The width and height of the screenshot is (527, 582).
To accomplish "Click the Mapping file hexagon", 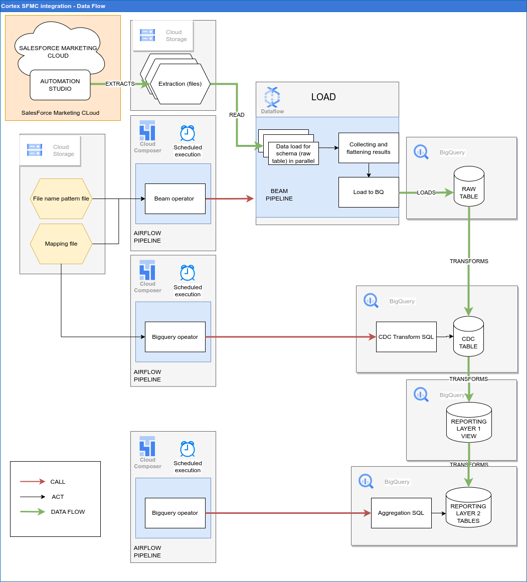I will [61, 244].
